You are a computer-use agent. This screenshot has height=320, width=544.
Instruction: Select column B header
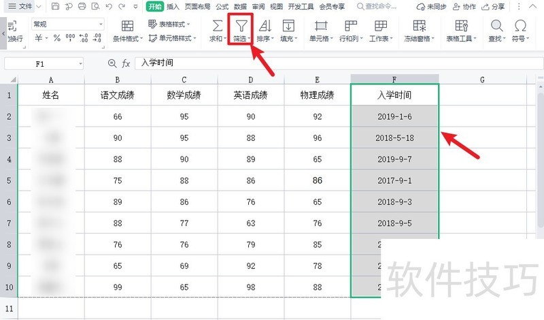click(x=117, y=80)
